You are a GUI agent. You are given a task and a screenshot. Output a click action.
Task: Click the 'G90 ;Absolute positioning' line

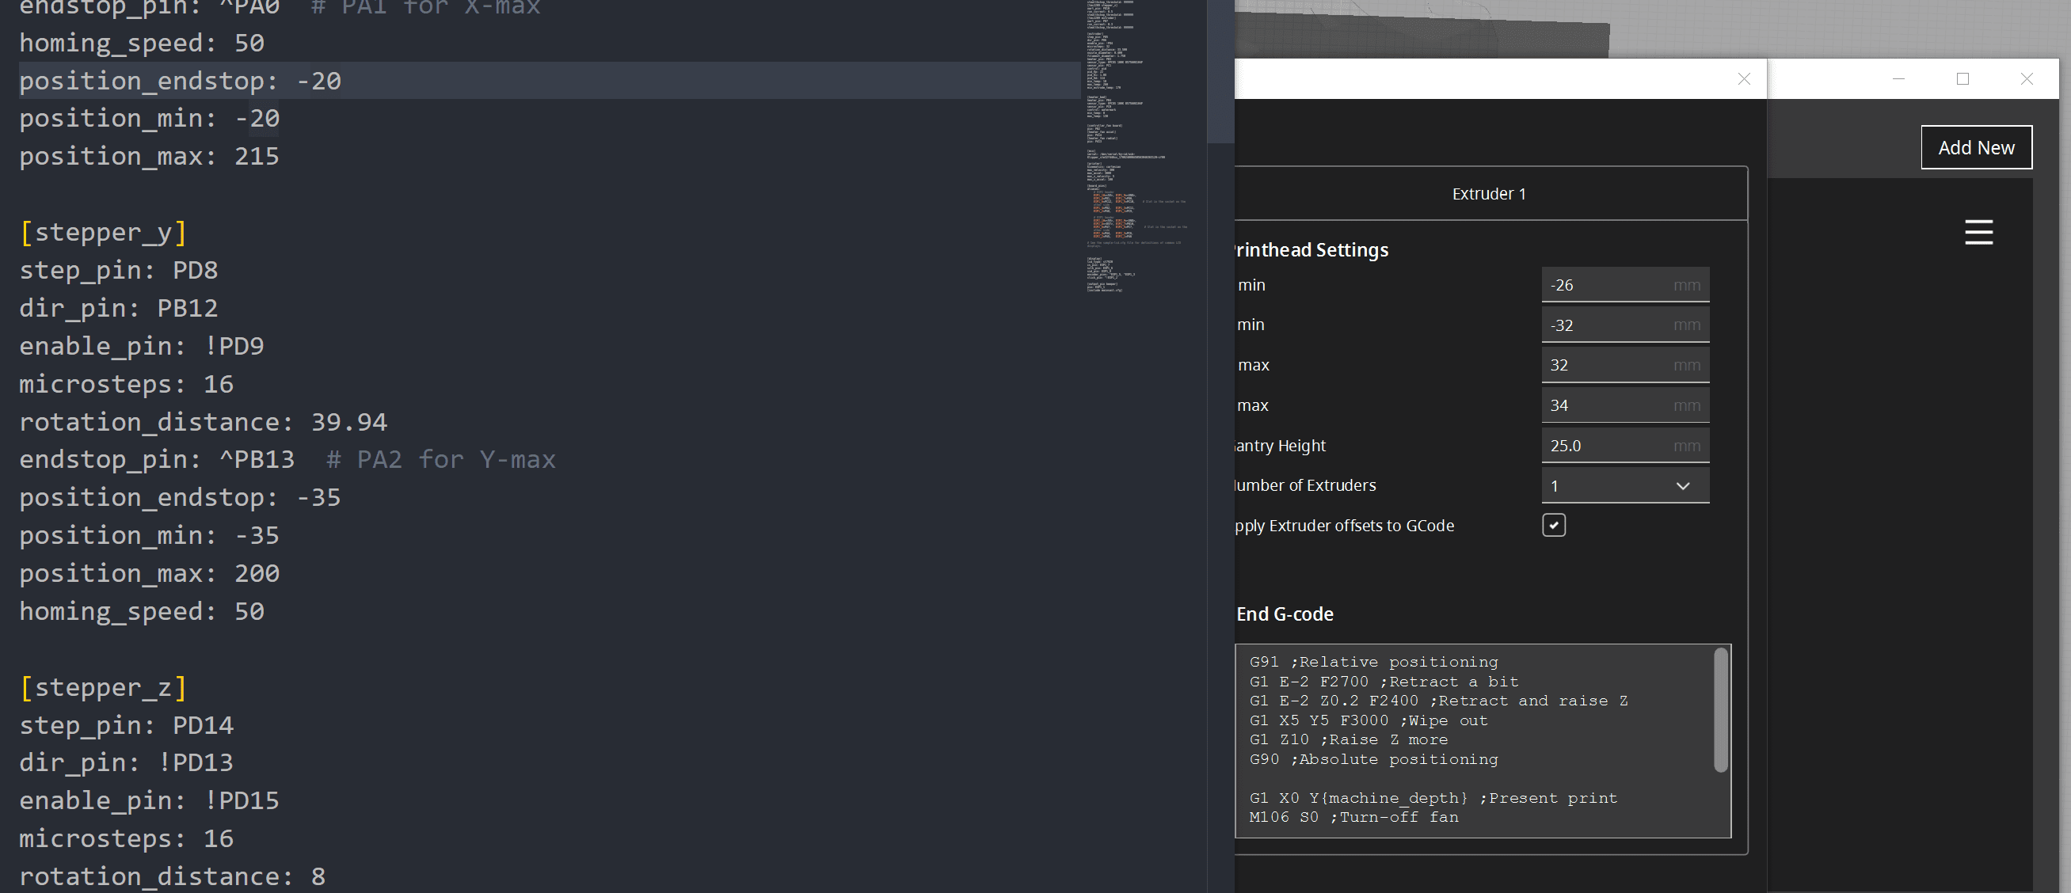pyautogui.click(x=1374, y=758)
